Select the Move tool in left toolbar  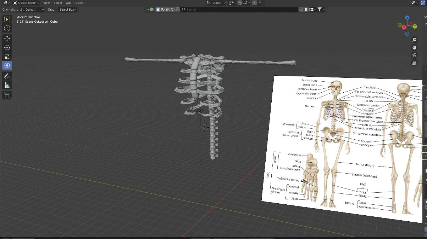7,38
